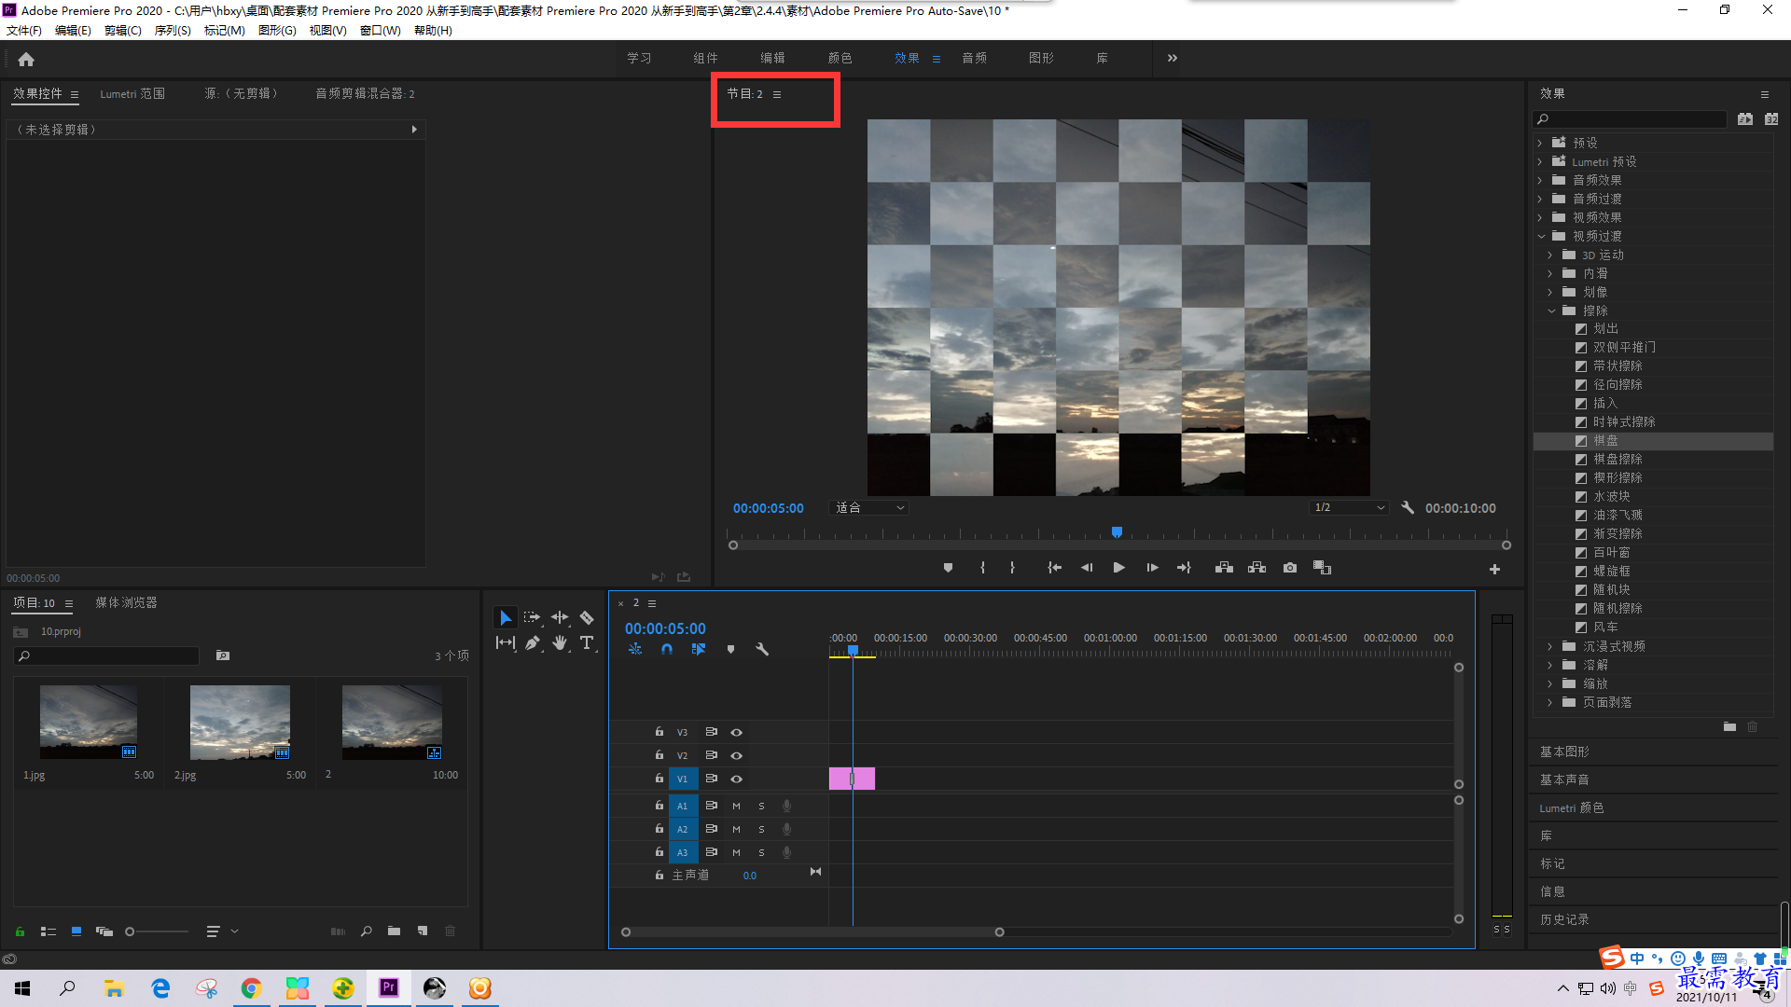Expand the 页面剥落 folder
1791x1007 pixels.
point(1550,702)
